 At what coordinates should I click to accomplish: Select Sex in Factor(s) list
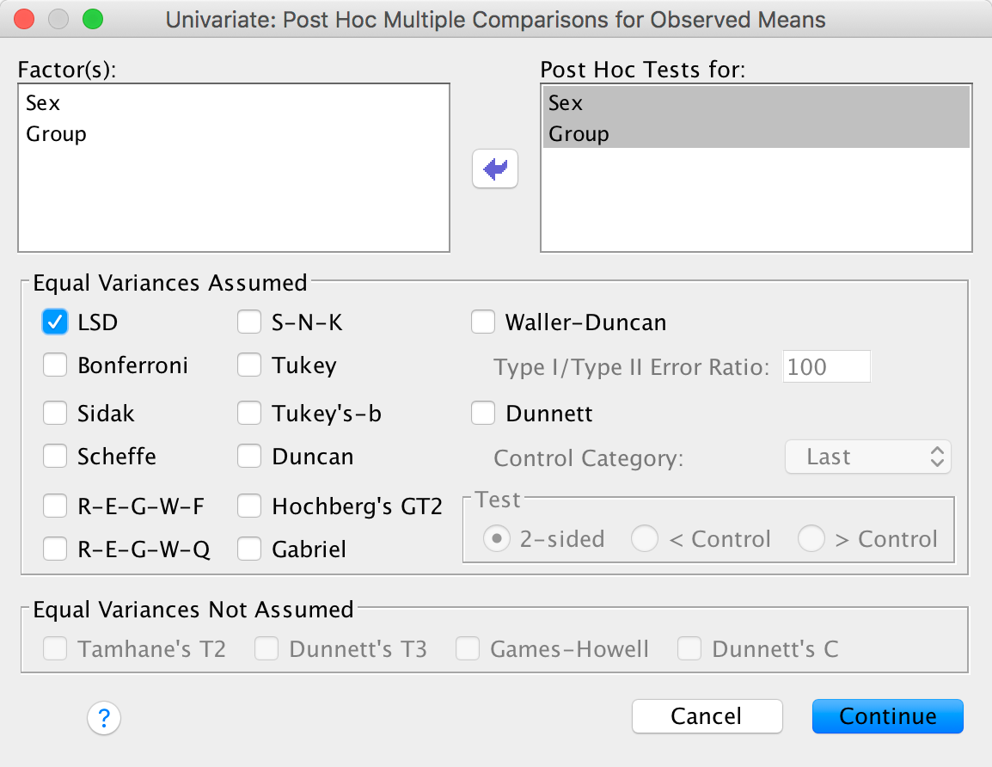pyautogui.click(x=44, y=103)
